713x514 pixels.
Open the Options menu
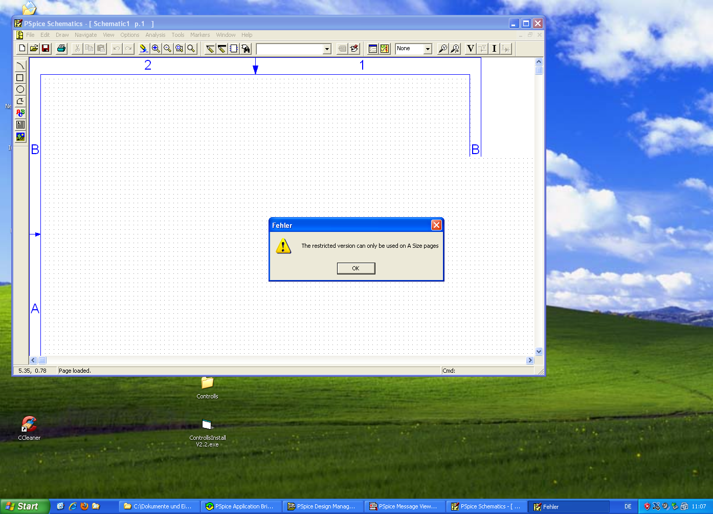click(129, 35)
